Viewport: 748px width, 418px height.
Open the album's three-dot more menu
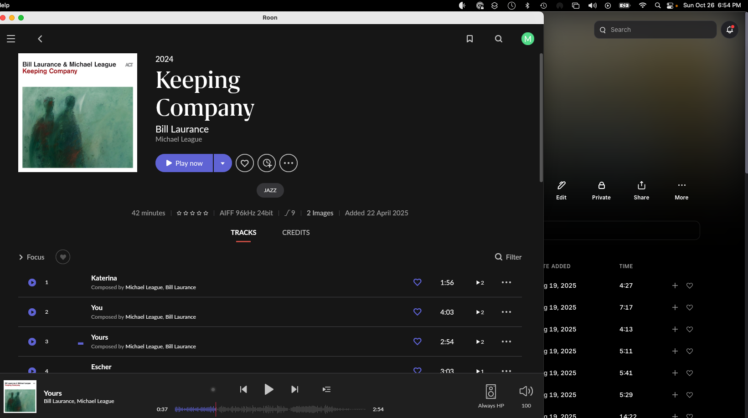(289, 163)
